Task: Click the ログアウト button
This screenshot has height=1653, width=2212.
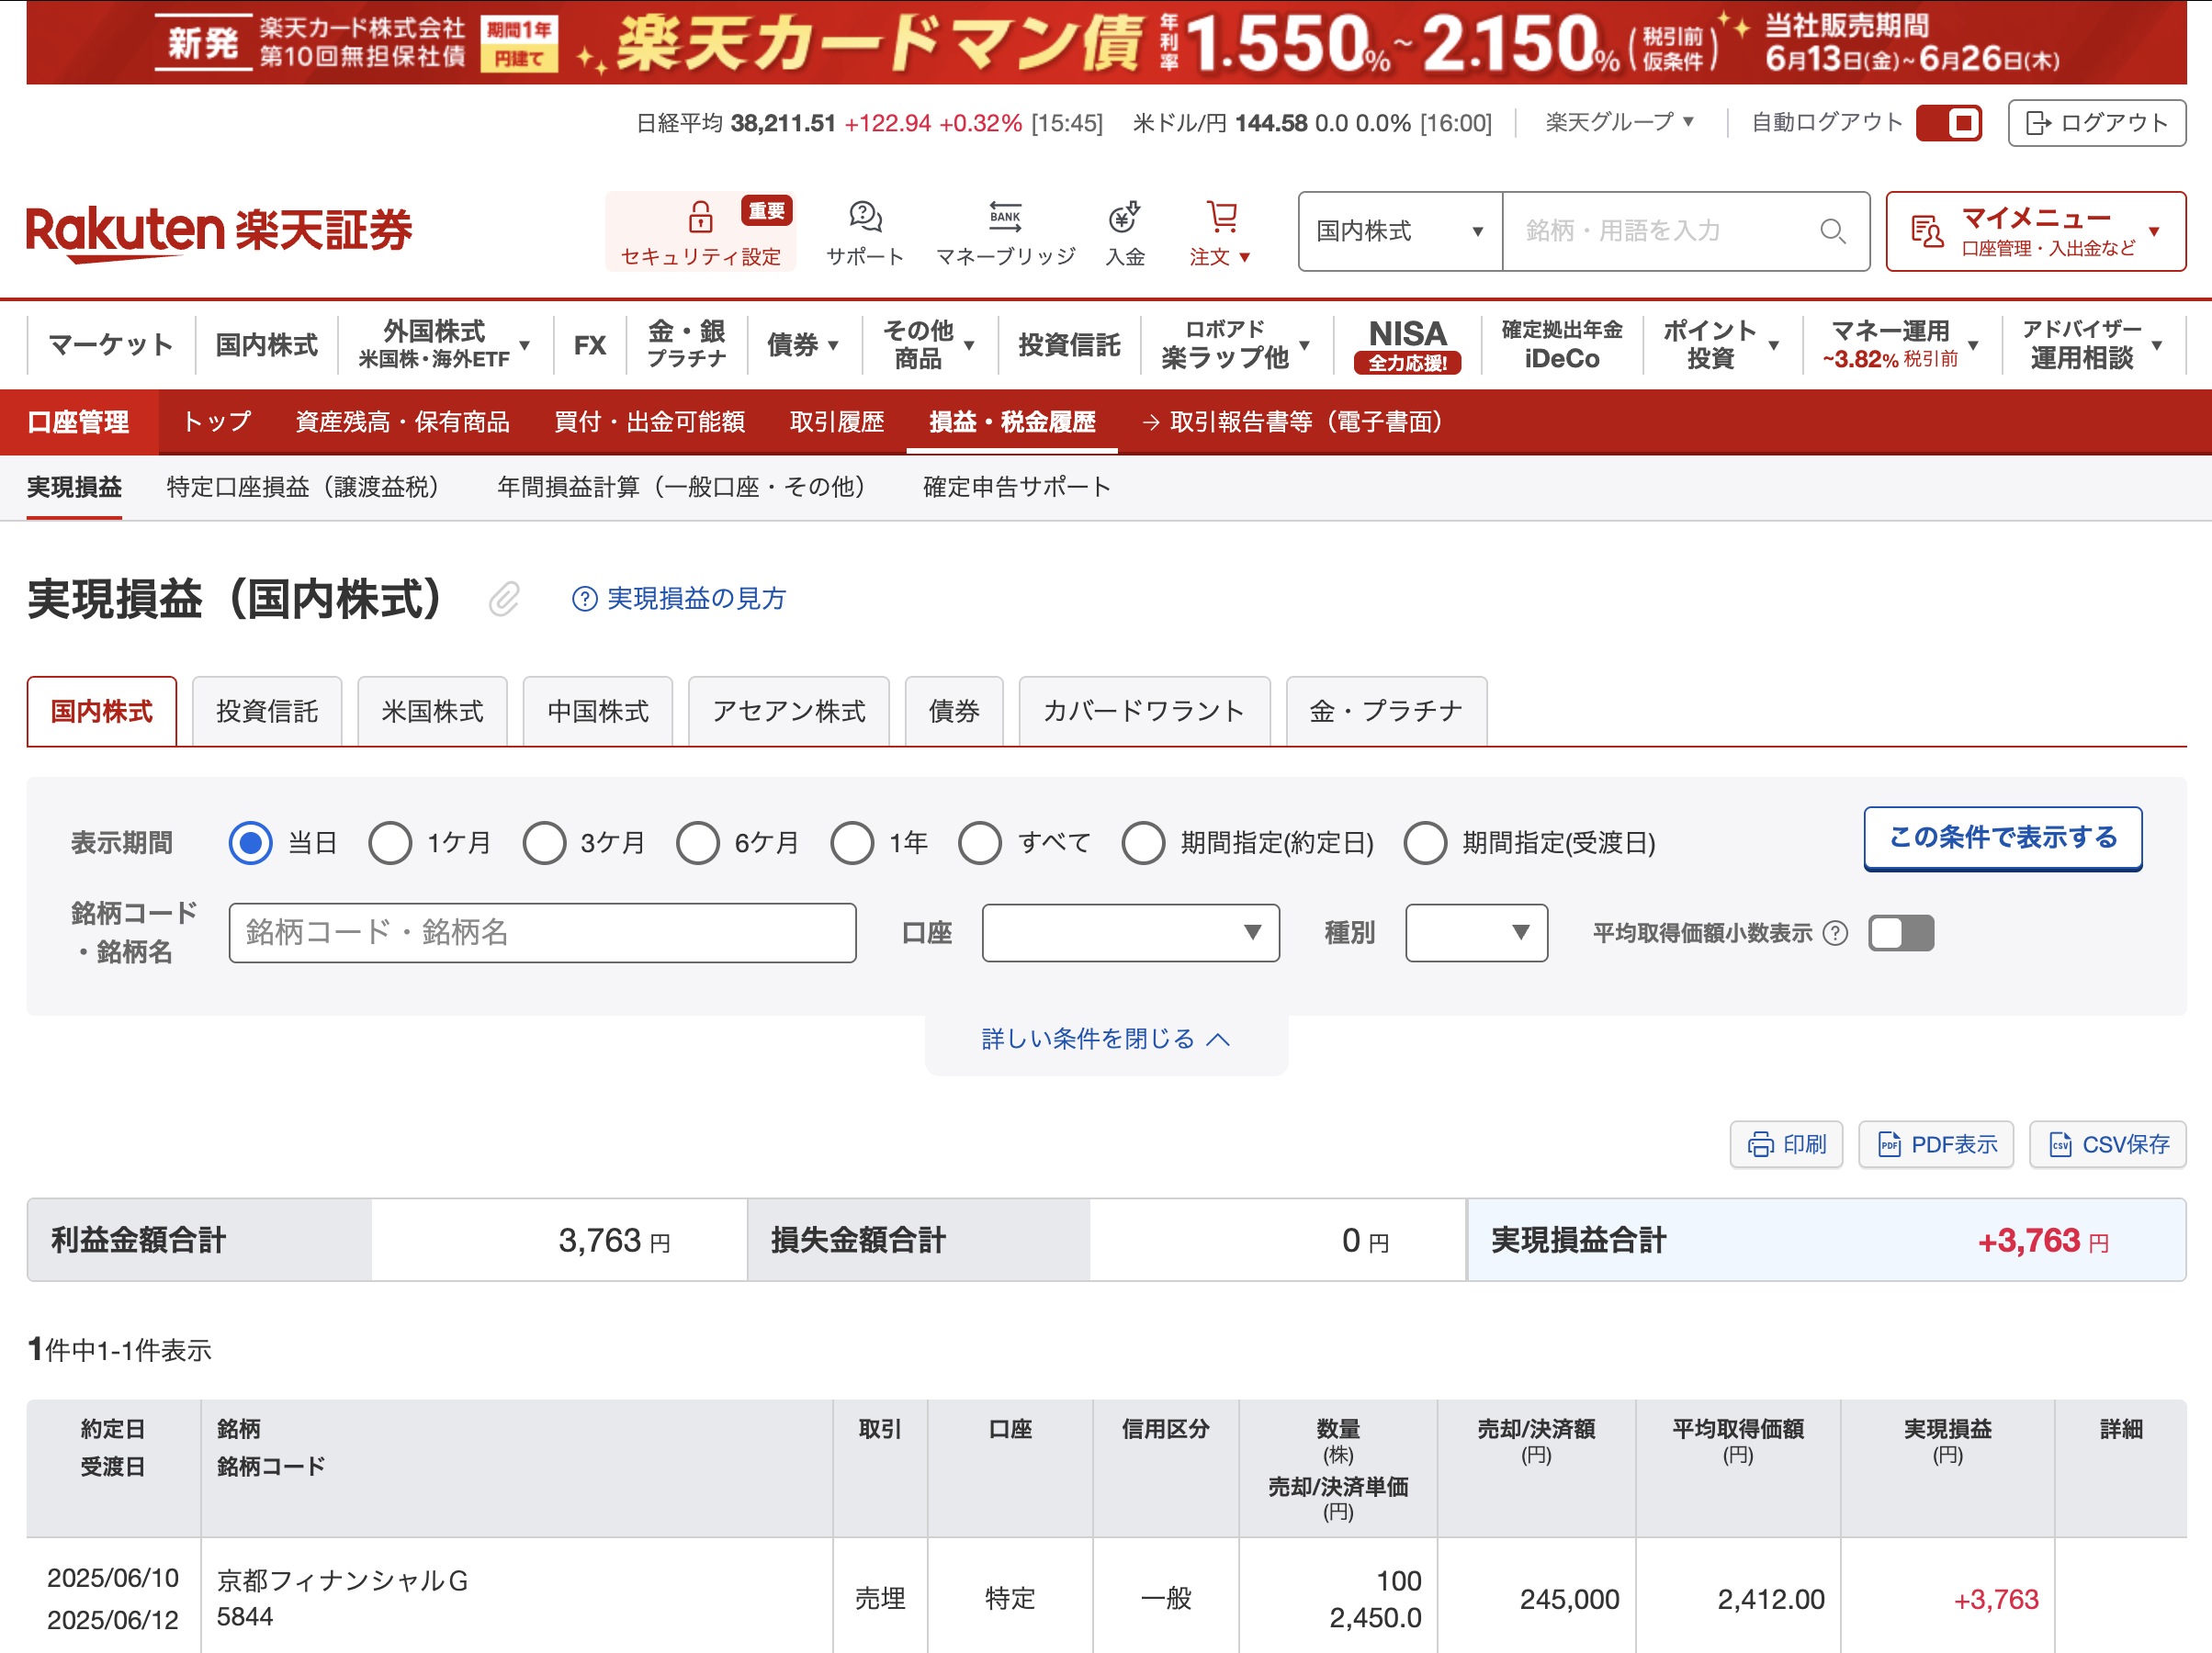Action: click(x=2097, y=123)
